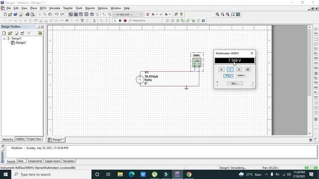Viewport: 319px width, 179px height.
Task: Click the ground symbol in the circuit
Action: tap(186, 88)
